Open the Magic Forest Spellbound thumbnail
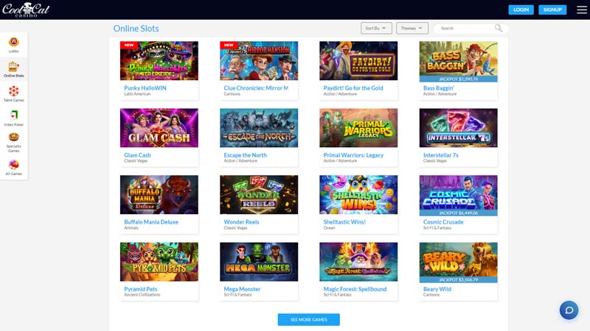The width and height of the screenshot is (590, 331). point(358,262)
